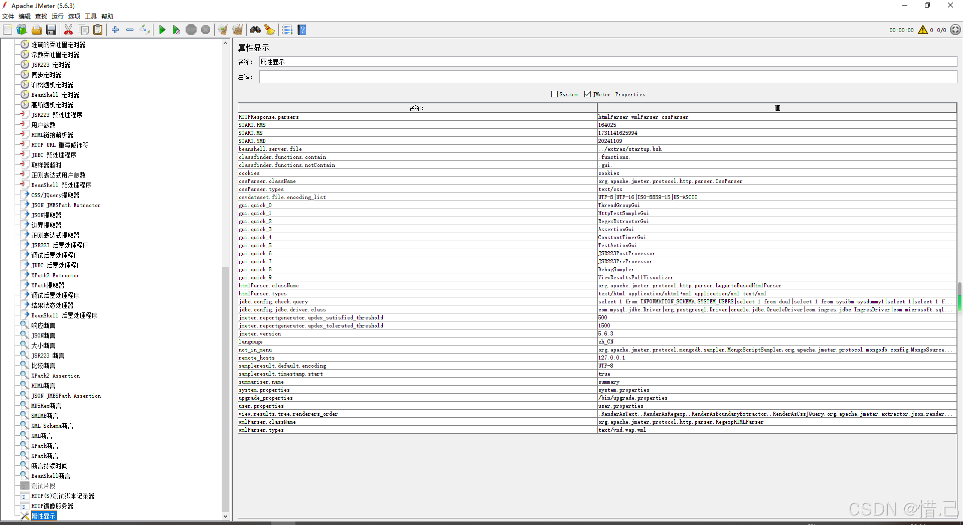Click the Cut scissors icon
Image resolution: width=963 pixels, height=525 pixels.
69,30
